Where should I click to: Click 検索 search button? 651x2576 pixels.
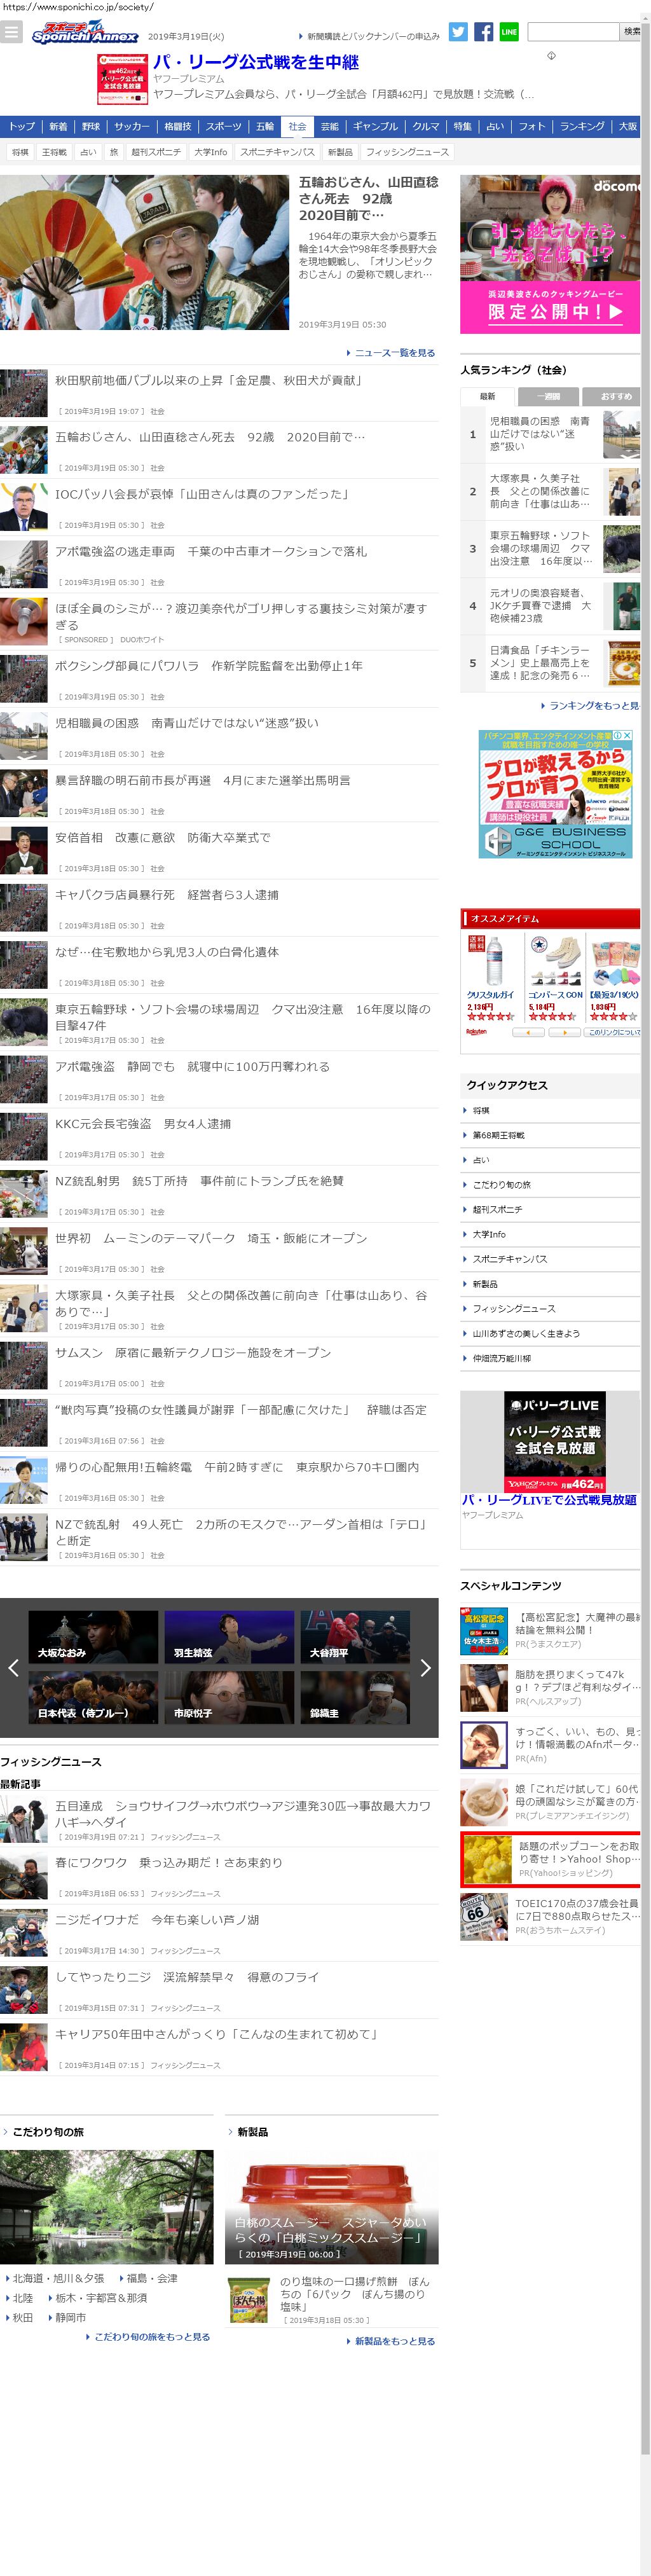point(631,32)
